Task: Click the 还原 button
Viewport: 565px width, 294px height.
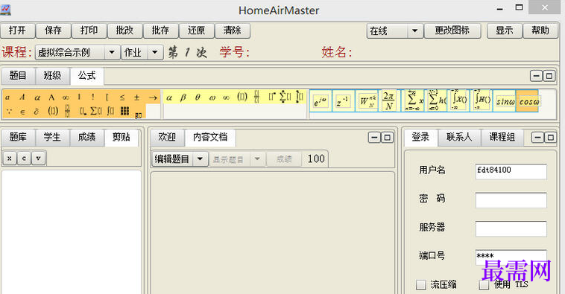Action: [x=196, y=31]
